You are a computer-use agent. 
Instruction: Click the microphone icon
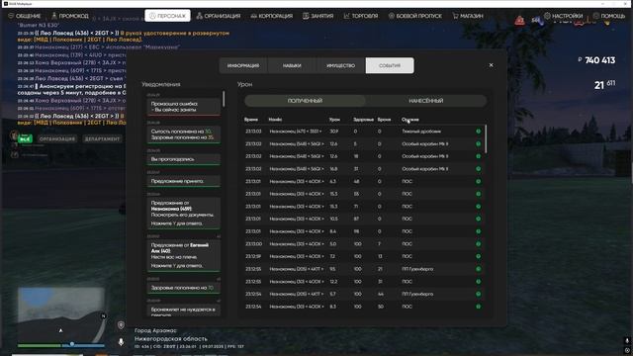point(121,342)
